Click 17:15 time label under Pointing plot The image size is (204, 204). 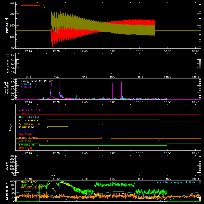28,51
